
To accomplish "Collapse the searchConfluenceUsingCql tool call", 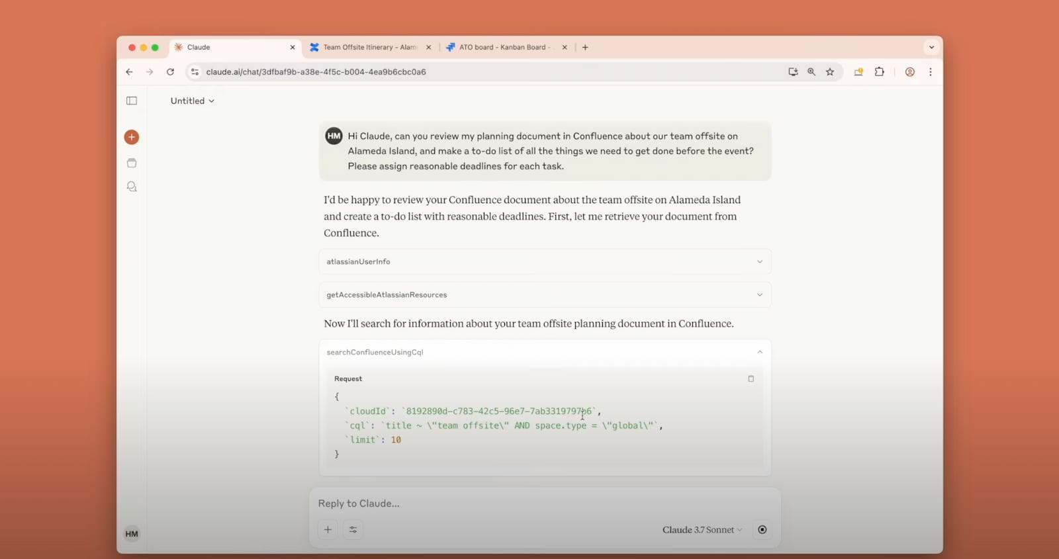I will tap(545, 353).
